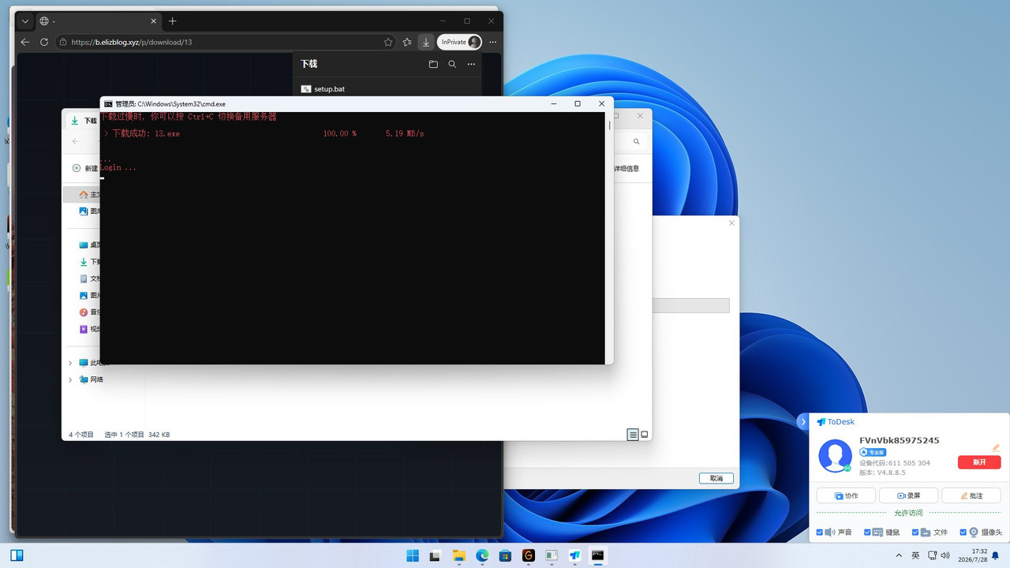Click the red 断开 disconnect button

(979, 463)
